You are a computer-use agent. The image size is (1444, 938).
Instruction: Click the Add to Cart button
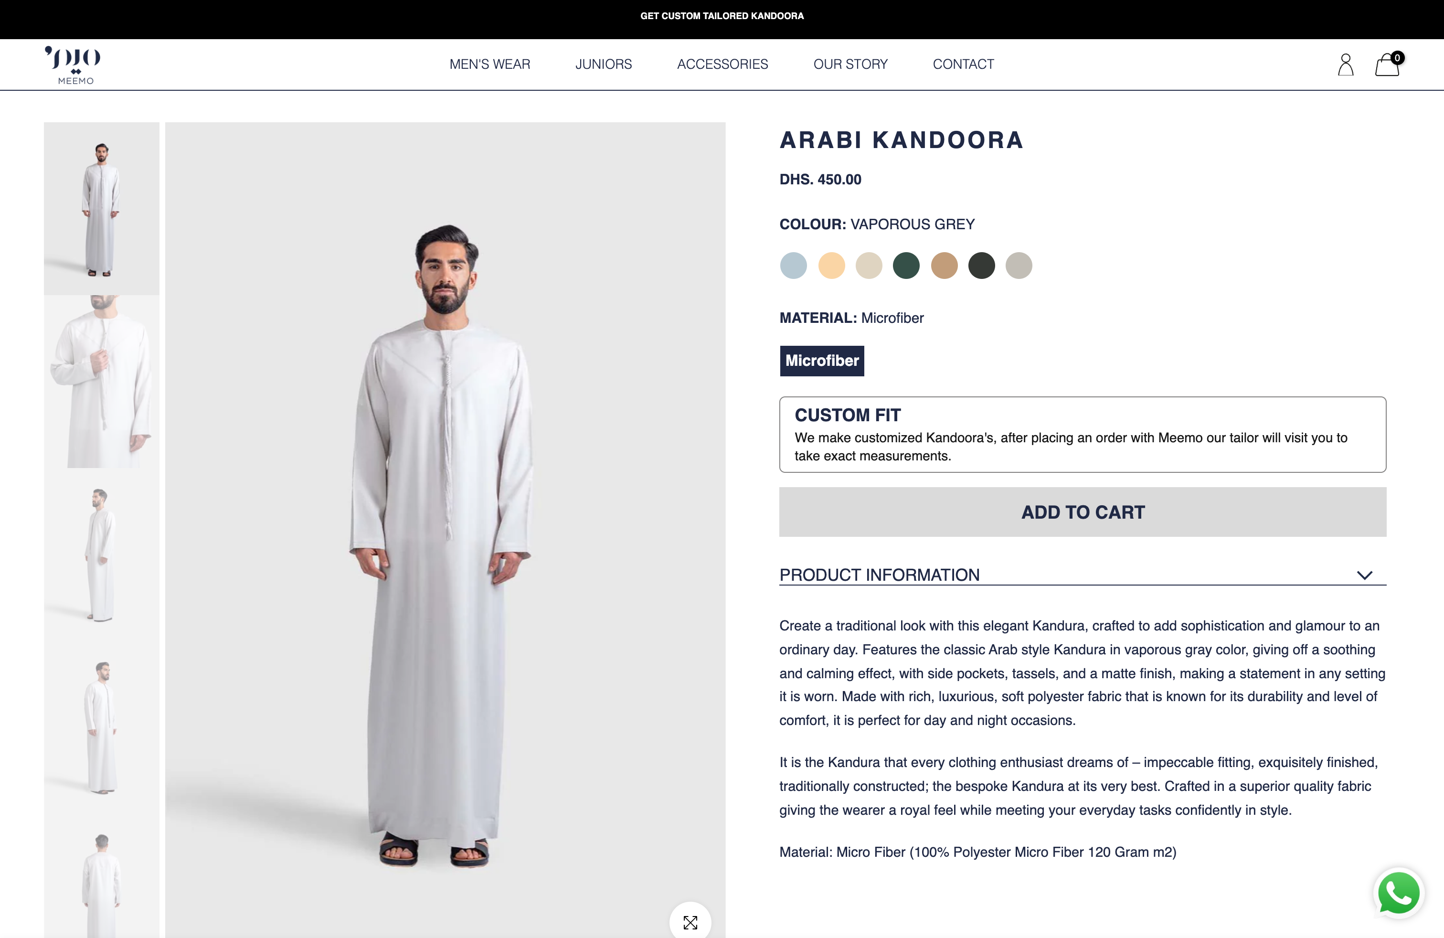pos(1083,512)
